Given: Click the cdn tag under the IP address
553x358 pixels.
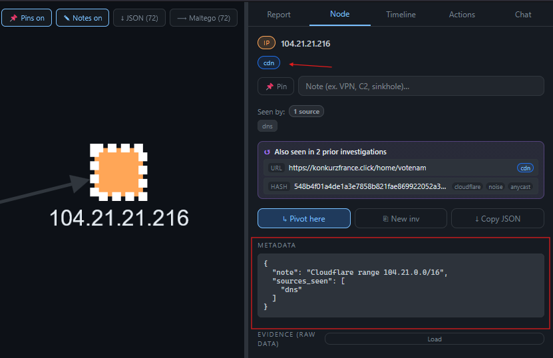Looking at the screenshot, I should (x=269, y=63).
